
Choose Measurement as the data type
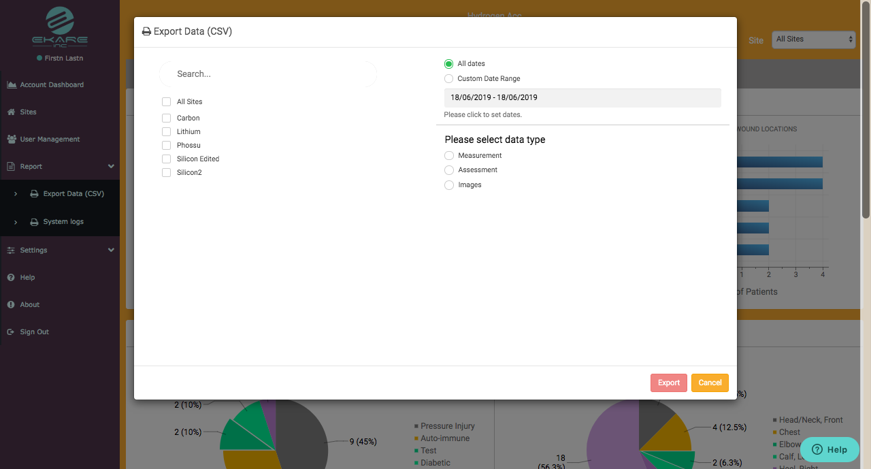tap(448, 155)
